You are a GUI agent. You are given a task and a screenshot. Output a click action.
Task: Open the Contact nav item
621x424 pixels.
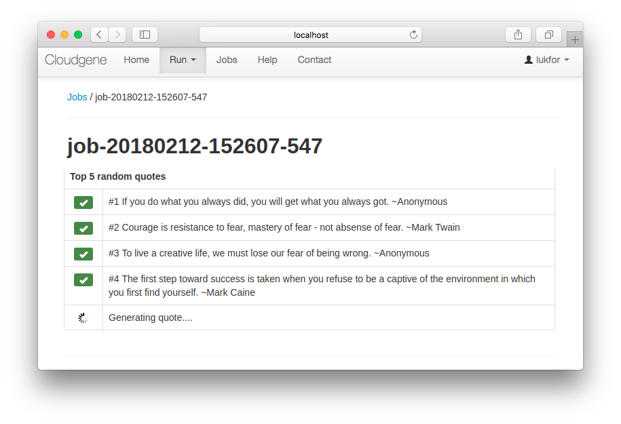(x=314, y=60)
